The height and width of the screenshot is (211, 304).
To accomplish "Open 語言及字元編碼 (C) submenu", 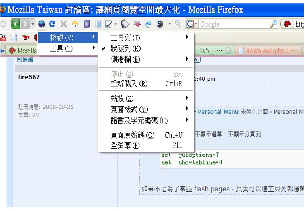I will coord(146,121).
